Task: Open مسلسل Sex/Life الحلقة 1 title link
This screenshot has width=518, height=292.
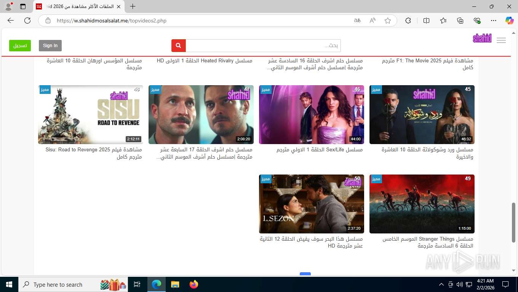Action: pos(320,150)
